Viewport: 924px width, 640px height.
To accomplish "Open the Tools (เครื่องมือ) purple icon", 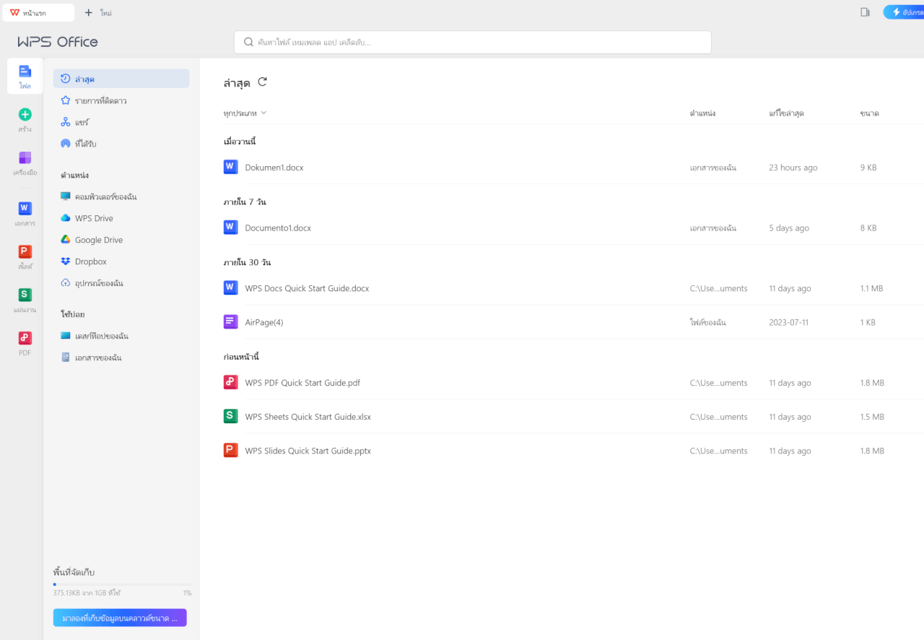I will [25, 157].
